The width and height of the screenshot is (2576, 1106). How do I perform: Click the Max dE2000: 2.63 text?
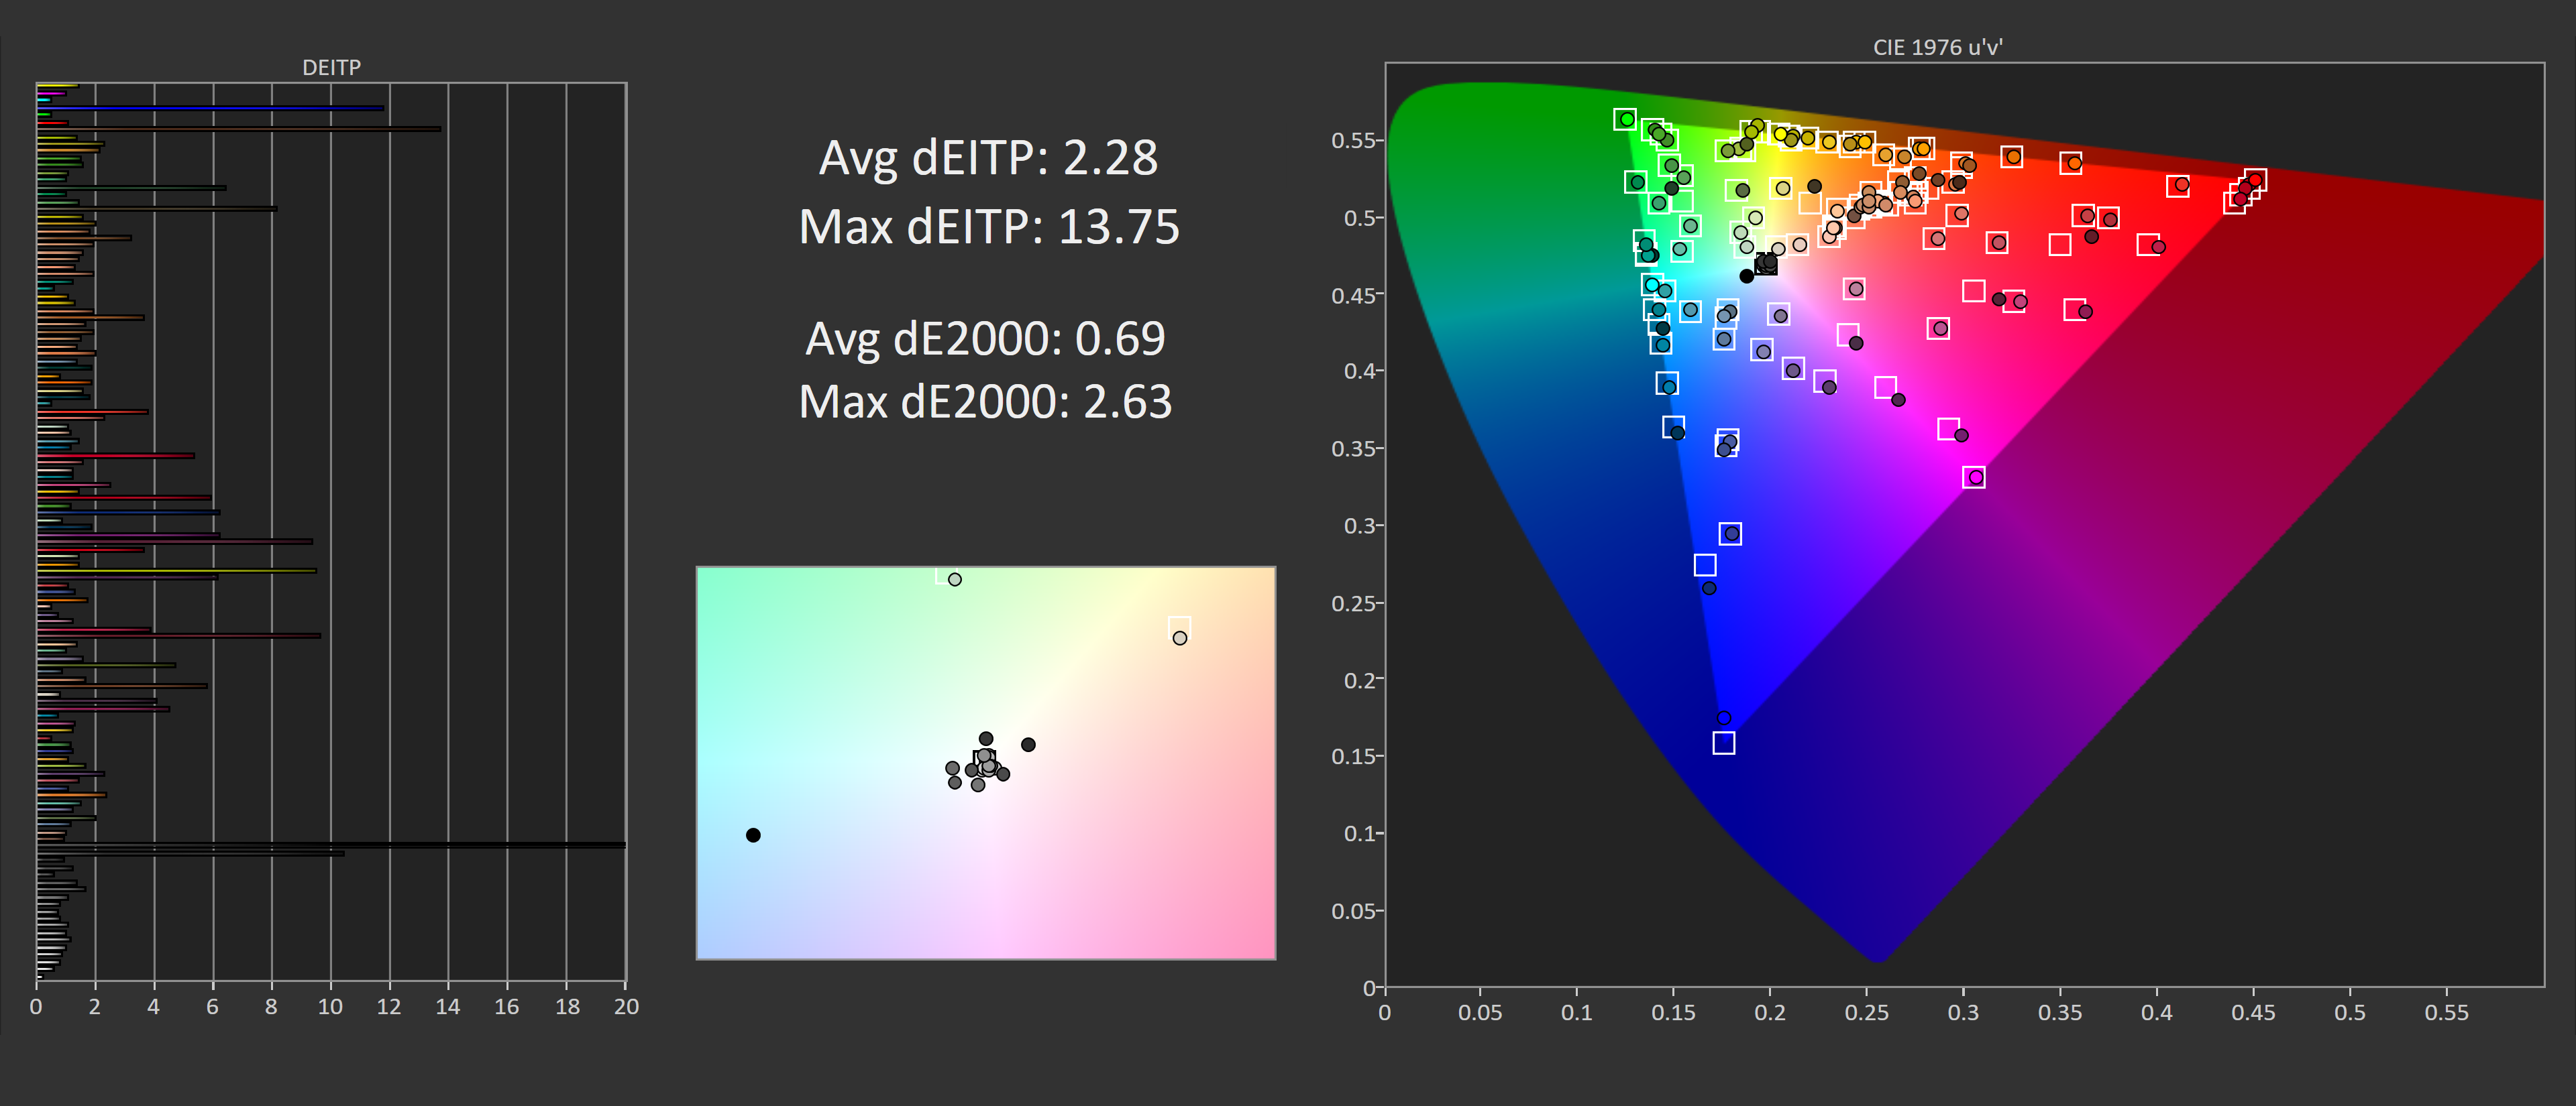click(985, 402)
